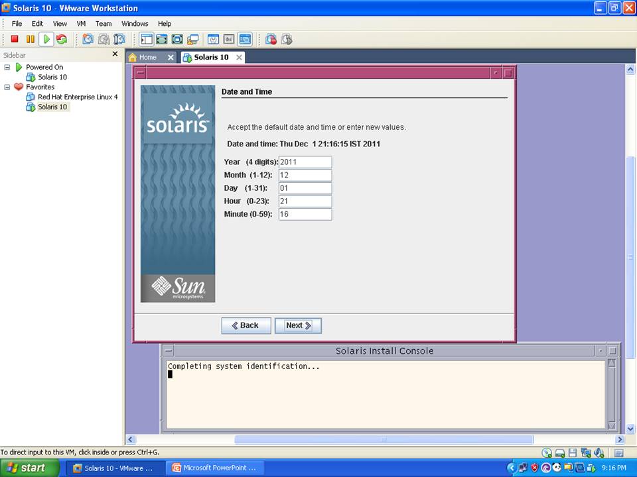Click the VM view scroll left arrow

pyautogui.click(x=130, y=439)
